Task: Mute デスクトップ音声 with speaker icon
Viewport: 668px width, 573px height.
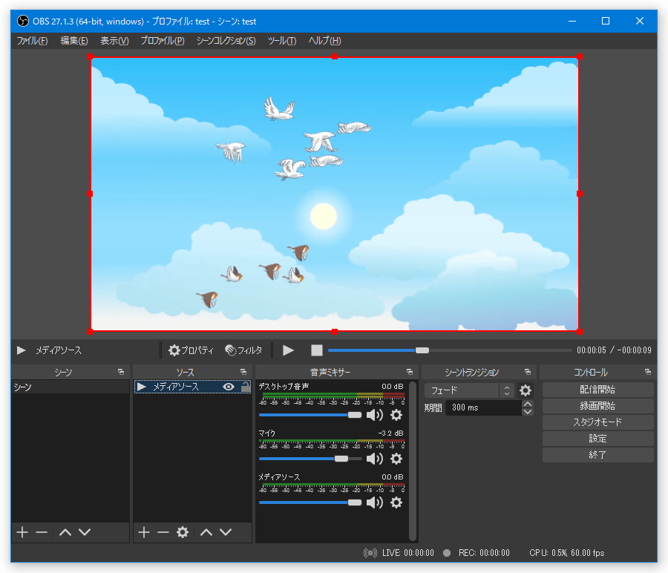Action: point(375,415)
